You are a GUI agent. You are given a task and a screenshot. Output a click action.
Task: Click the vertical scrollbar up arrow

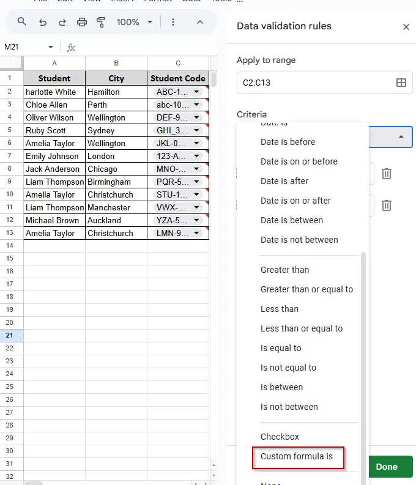pyautogui.click(x=214, y=465)
